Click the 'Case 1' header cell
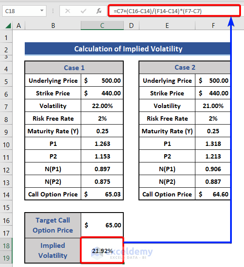244x267 pixels. (x=74, y=68)
